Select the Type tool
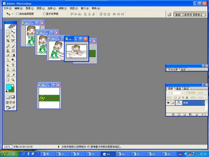Screen dimensions: 209x157 coord(13,65)
